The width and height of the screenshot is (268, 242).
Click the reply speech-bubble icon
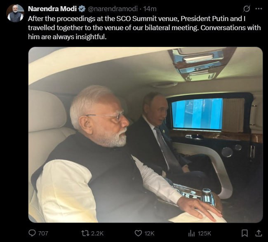click(x=32, y=233)
